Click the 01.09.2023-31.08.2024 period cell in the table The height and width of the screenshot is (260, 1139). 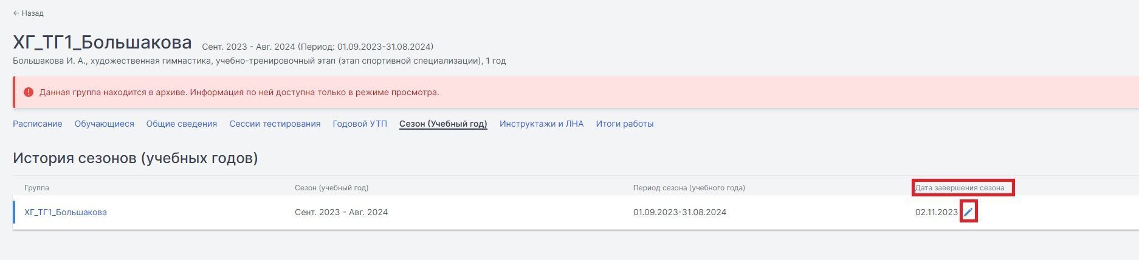pos(680,212)
